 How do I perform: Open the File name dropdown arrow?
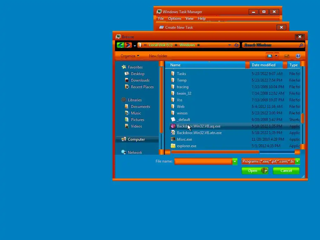coord(235,162)
